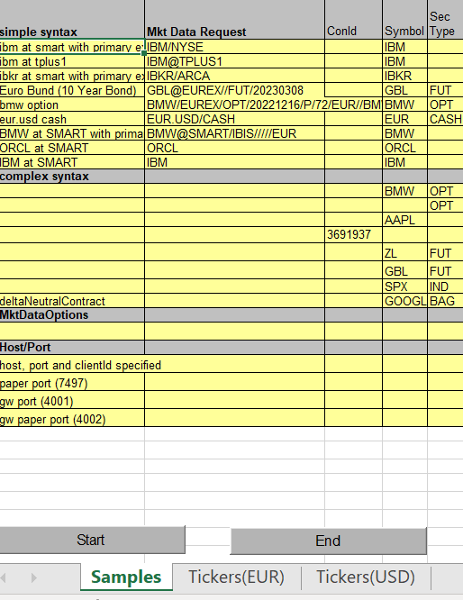Click the EUR.USD/CASH cell
The height and width of the screenshot is (600, 463).
tap(234, 119)
